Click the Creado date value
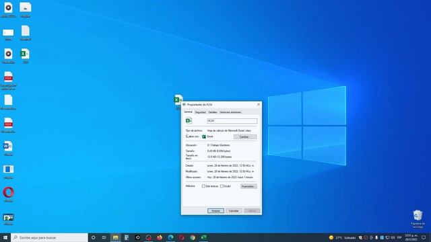 (x=230, y=166)
